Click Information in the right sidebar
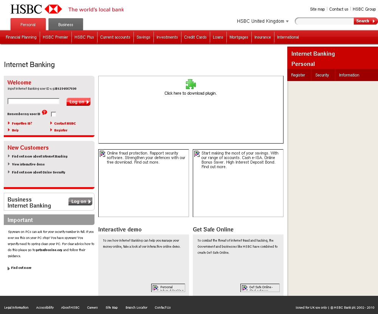Screen dimensions: 378x314 (349, 75)
